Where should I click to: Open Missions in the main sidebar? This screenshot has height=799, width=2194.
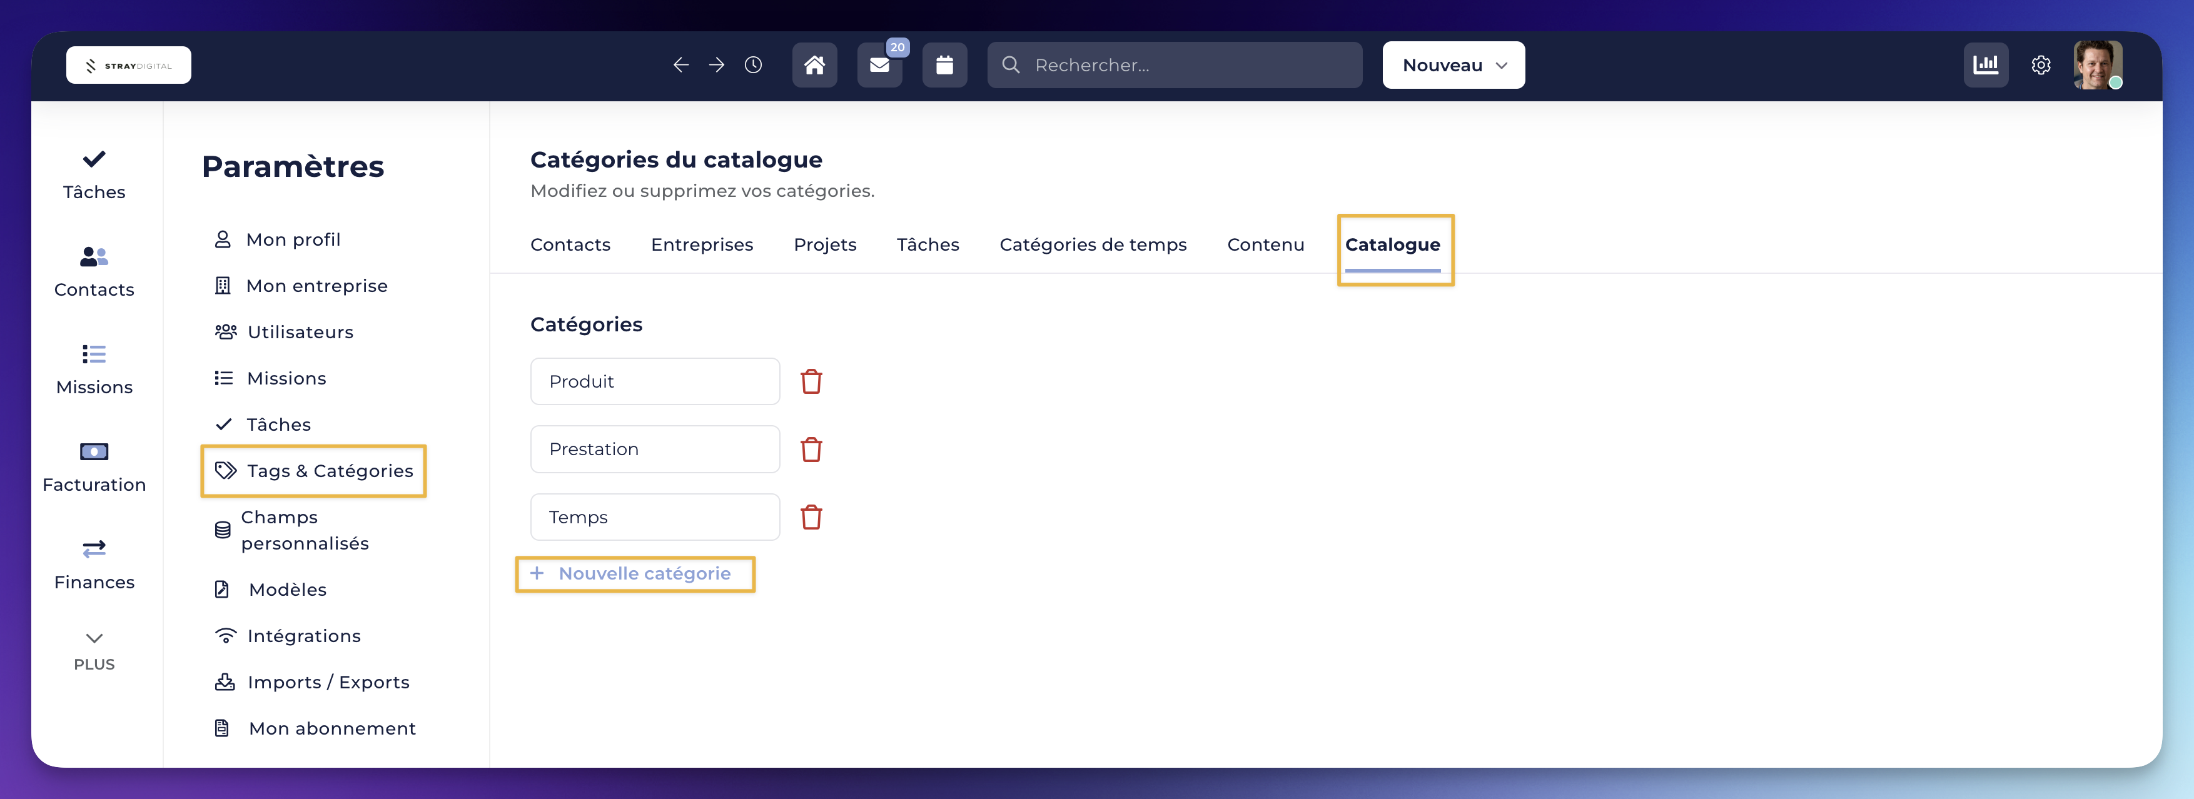pyautogui.click(x=94, y=371)
